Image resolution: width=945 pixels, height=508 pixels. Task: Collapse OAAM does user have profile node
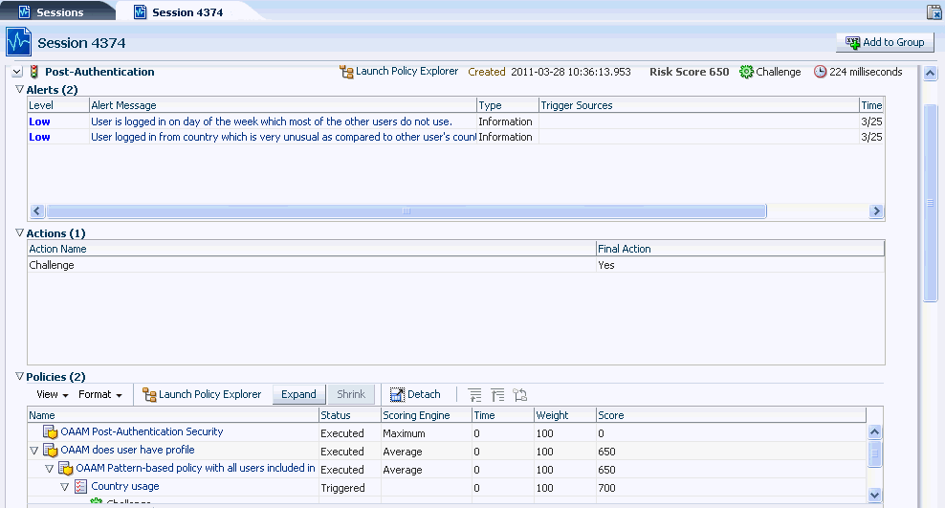(34, 451)
